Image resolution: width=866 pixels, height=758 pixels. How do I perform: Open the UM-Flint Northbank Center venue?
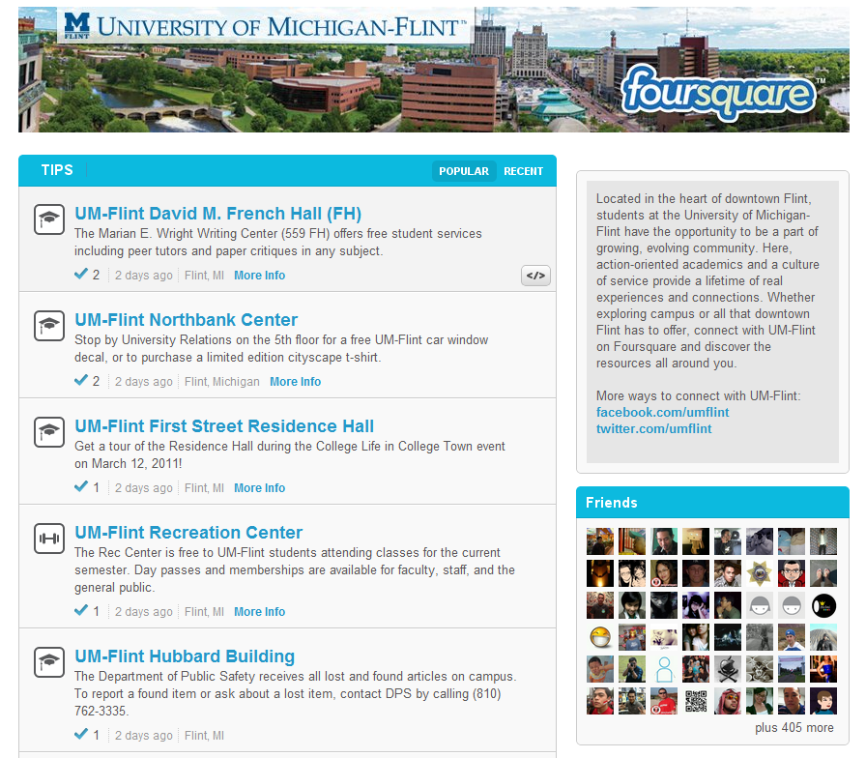point(187,319)
